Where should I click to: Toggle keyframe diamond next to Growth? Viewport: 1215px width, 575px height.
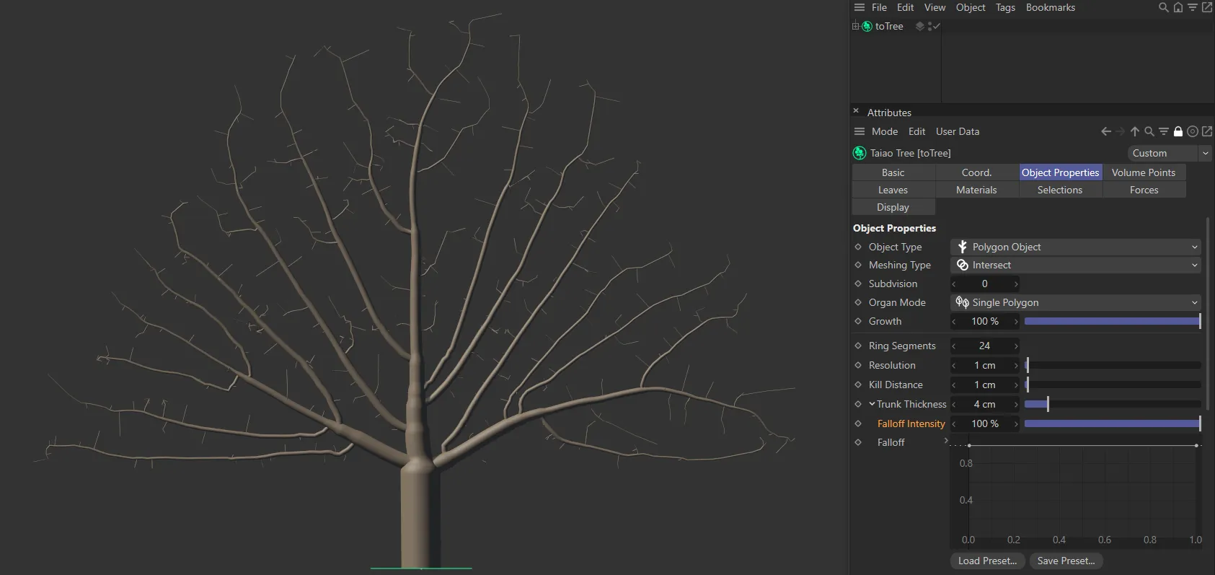coord(858,321)
